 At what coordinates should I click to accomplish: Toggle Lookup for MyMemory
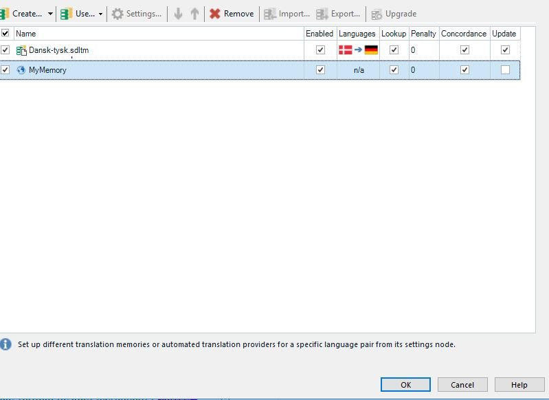pyautogui.click(x=394, y=69)
